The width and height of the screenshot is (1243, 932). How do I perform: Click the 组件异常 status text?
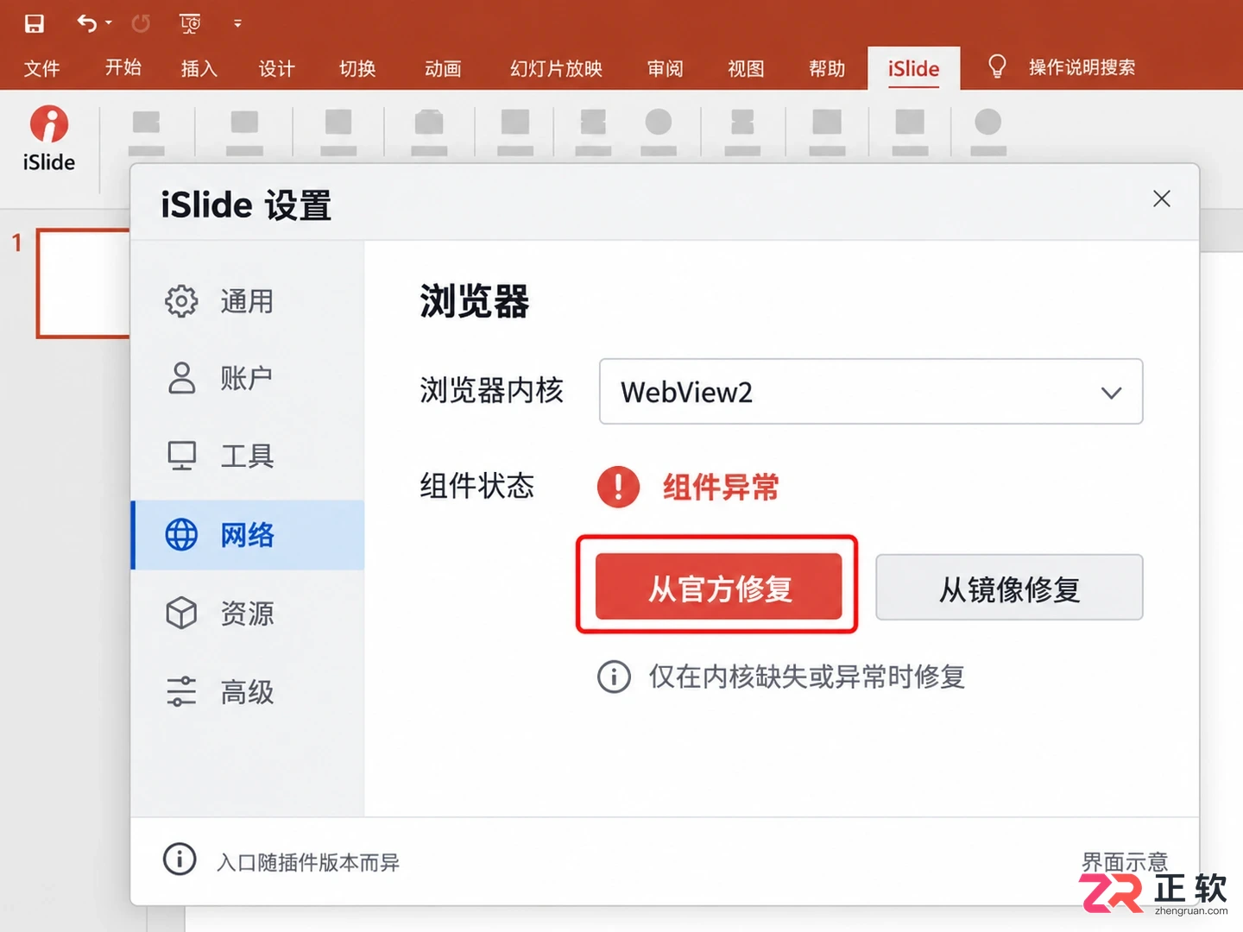point(721,487)
